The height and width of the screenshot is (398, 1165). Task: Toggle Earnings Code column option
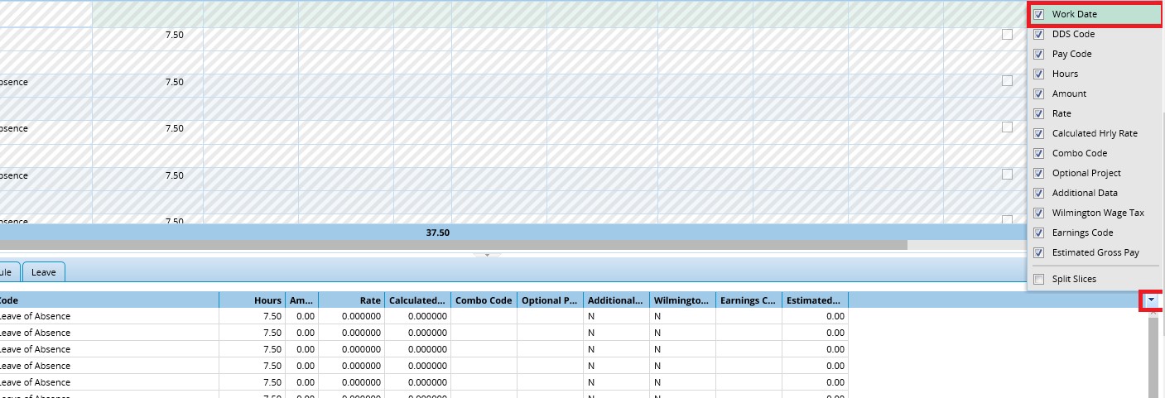coord(1039,233)
